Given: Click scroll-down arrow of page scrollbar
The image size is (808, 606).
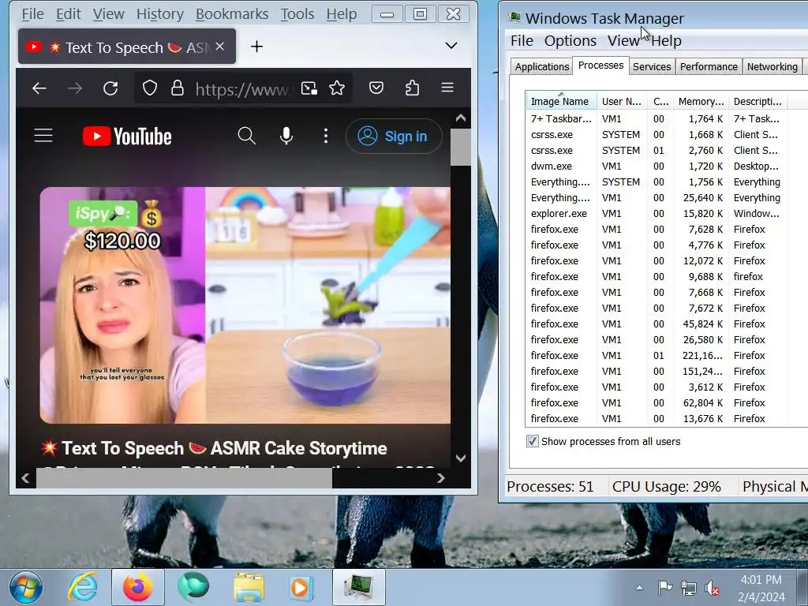Looking at the screenshot, I should pos(461,458).
